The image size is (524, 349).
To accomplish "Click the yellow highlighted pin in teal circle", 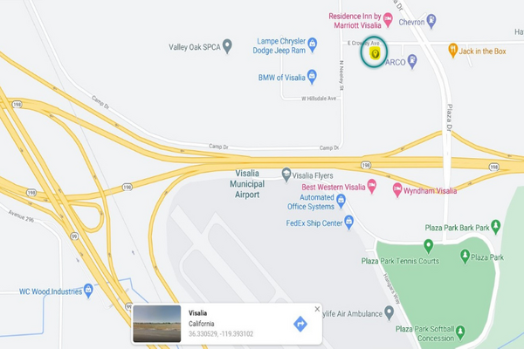I will click(375, 53).
